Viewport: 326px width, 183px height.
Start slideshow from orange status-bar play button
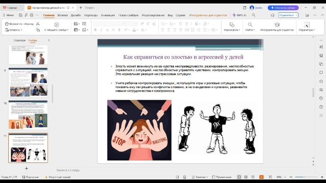261,177
